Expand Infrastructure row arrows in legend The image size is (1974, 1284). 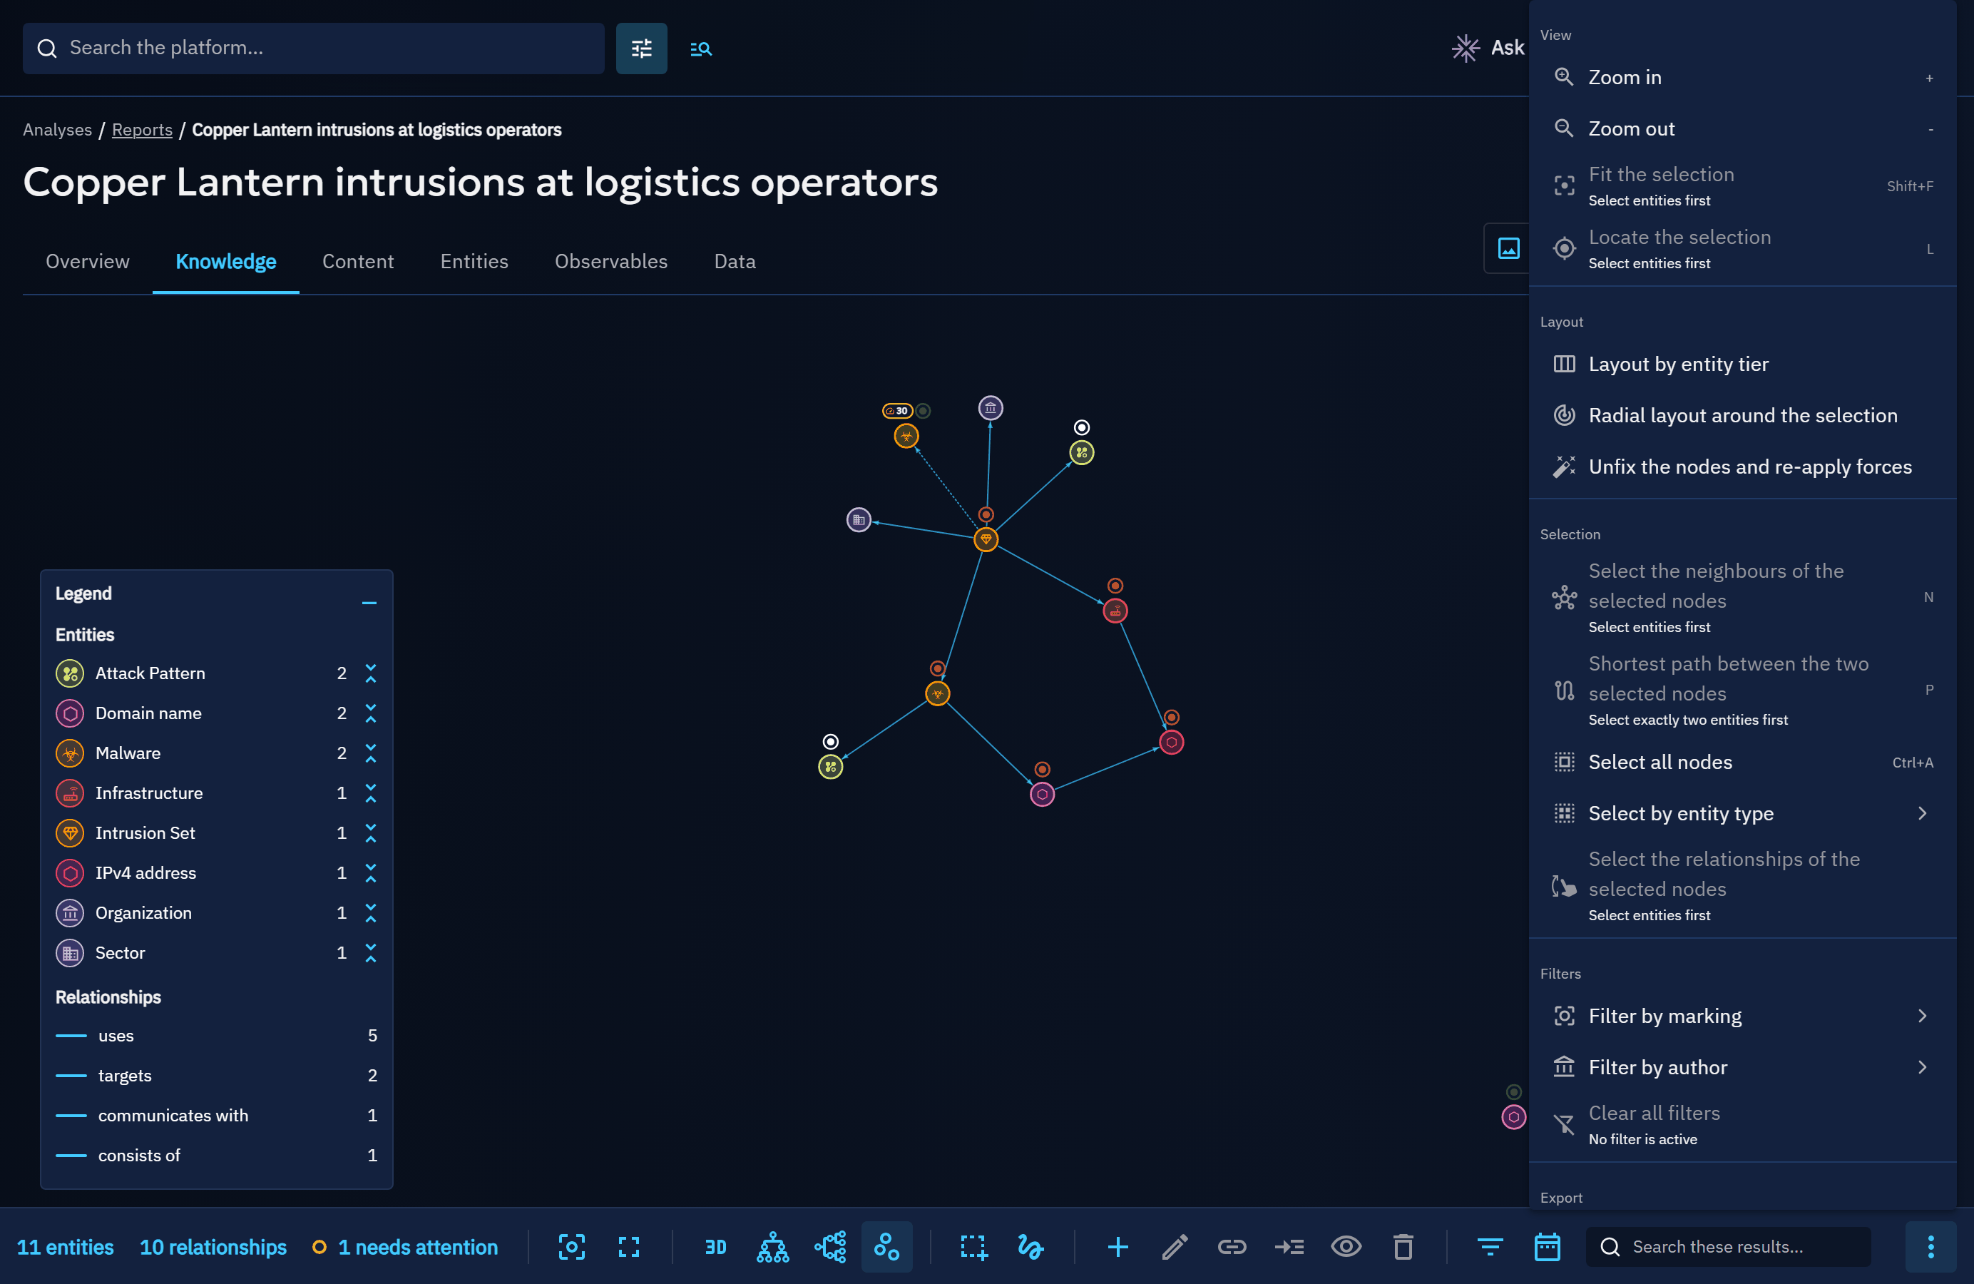pos(371,793)
